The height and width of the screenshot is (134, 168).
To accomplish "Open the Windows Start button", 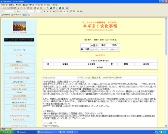I will 7,132.
